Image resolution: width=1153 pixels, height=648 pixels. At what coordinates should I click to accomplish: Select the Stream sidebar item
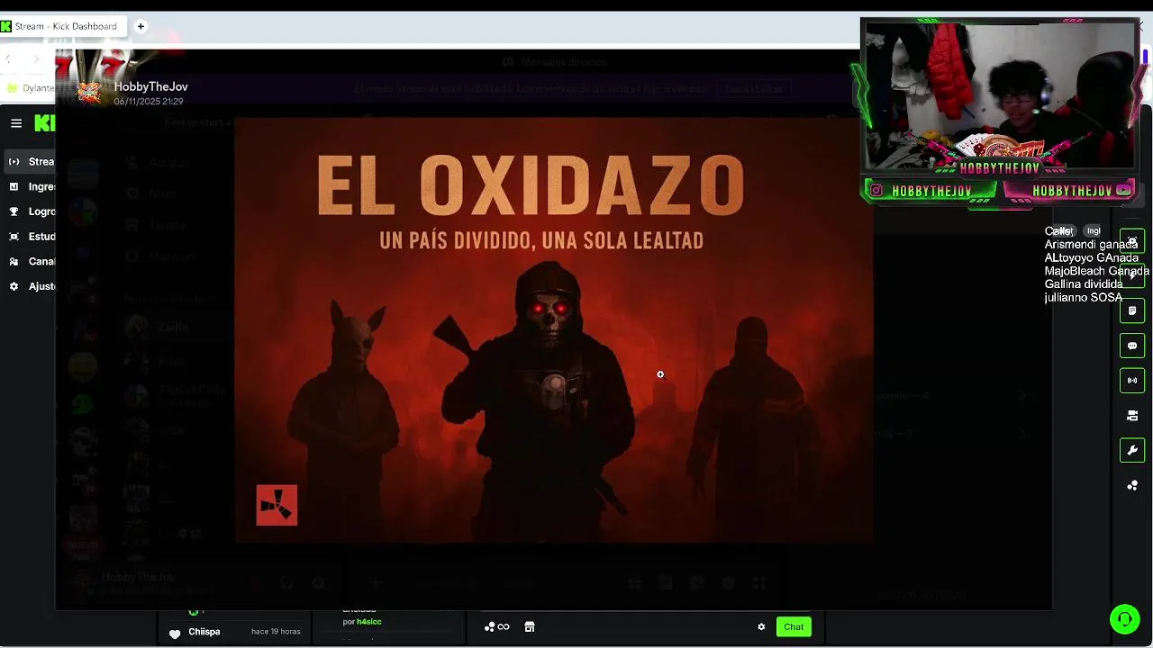click(x=31, y=162)
